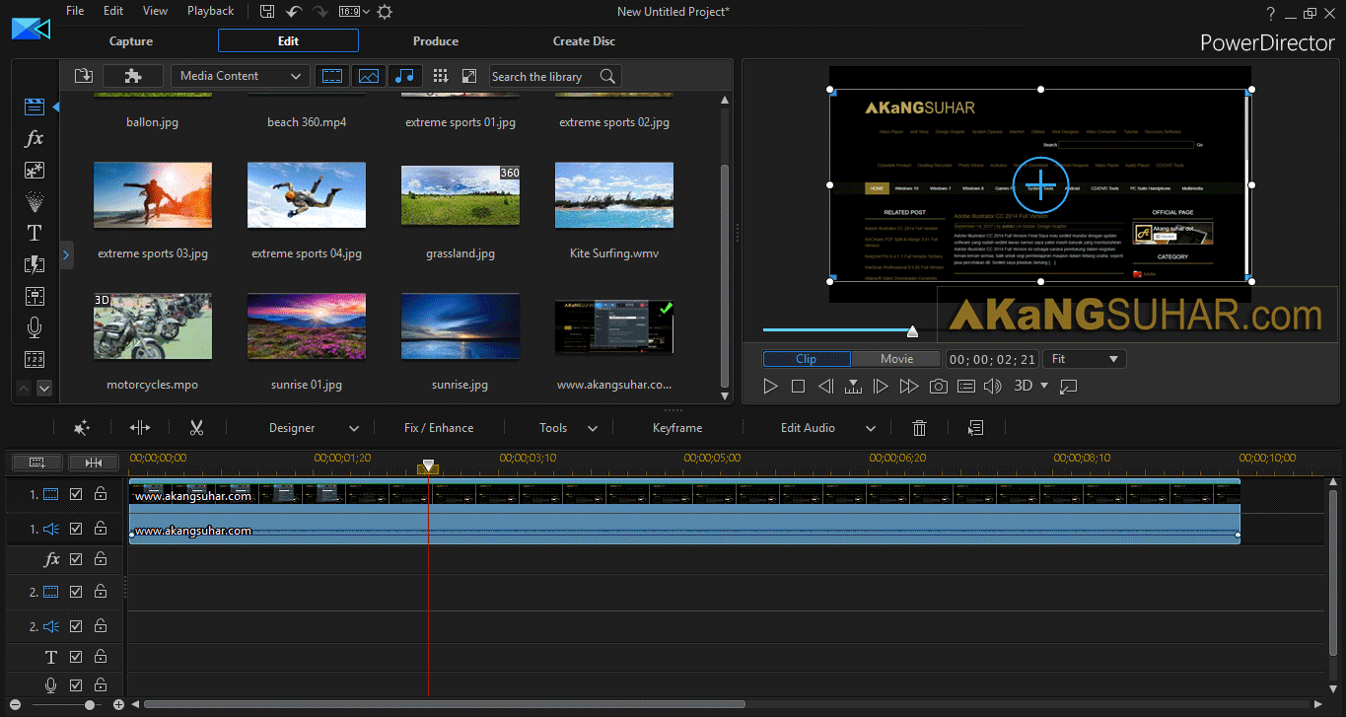
Task: Select the grassland.jpg thumbnail
Action: point(460,194)
